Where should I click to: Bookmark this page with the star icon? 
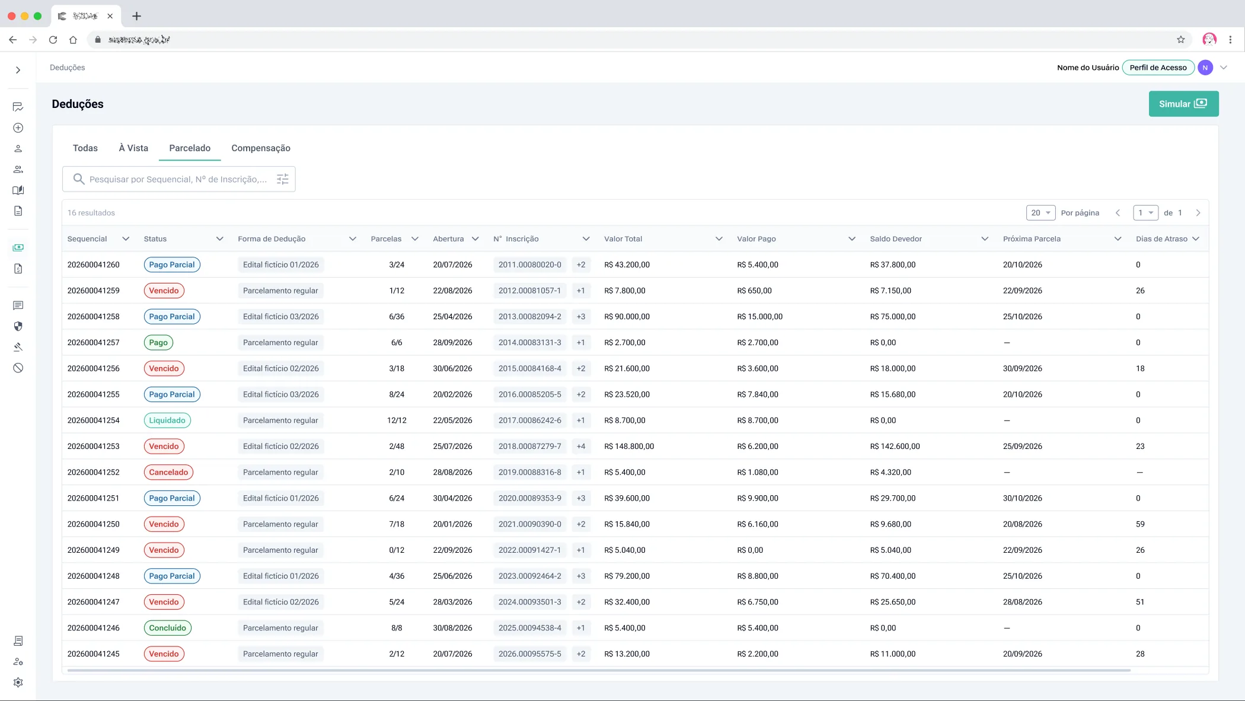1181,40
